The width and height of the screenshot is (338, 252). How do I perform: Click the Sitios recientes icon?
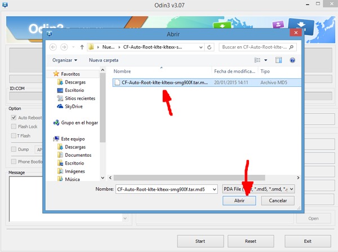(60, 98)
